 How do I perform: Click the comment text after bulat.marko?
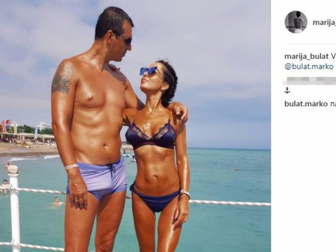[333, 104]
